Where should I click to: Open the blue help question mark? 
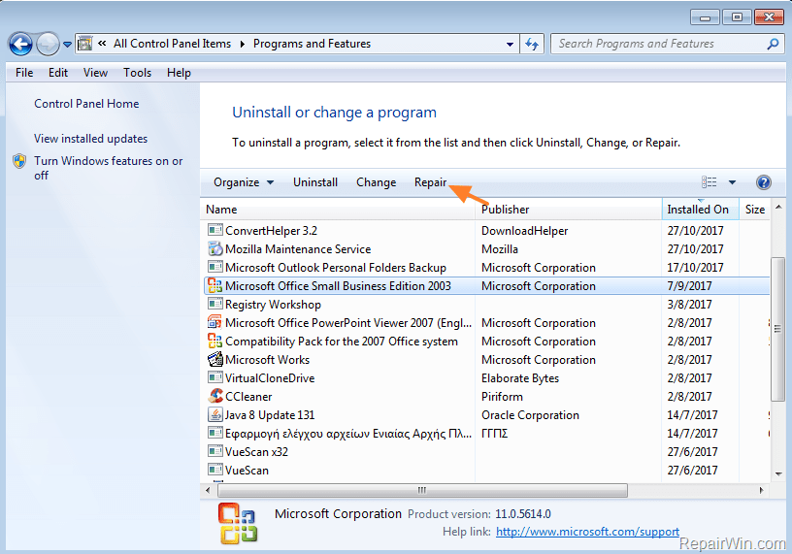pyautogui.click(x=764, y=182)
